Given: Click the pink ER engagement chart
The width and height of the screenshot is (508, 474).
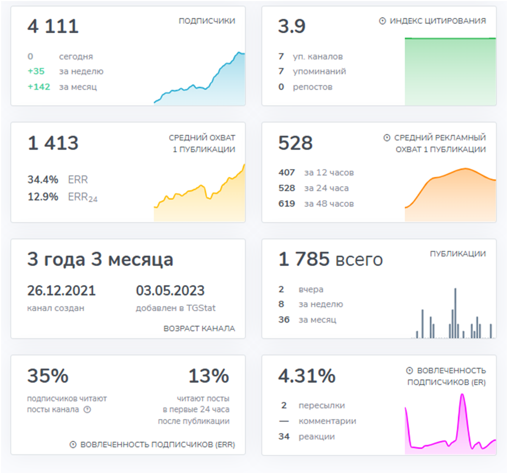Looking at the screenshot, I should tap(450, 424).
